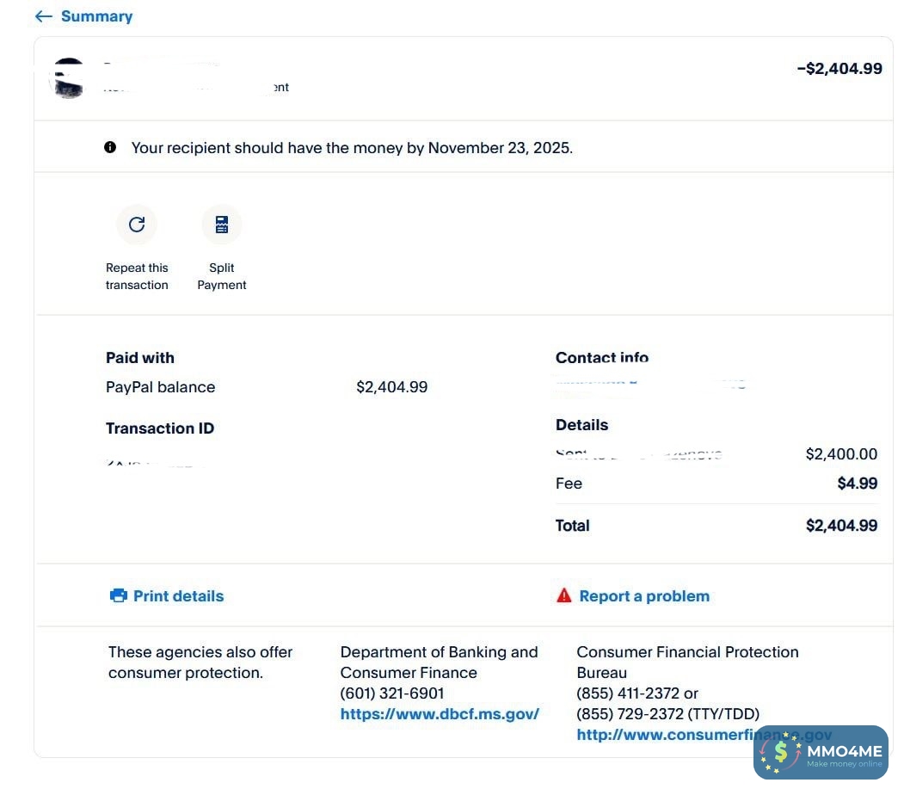Click the MMO4ME dollar logo badge
This screenshot has height=795, width=904.
pos(781,753)
